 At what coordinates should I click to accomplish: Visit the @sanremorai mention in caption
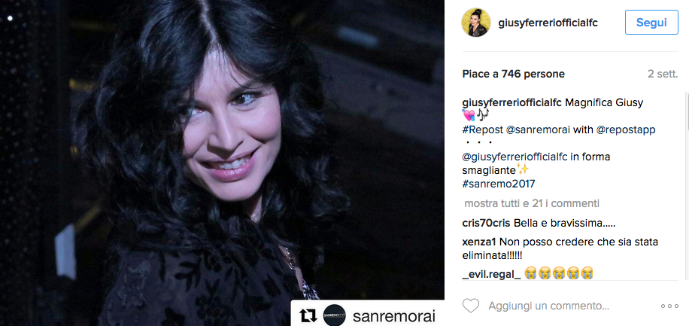click(536, 129)
